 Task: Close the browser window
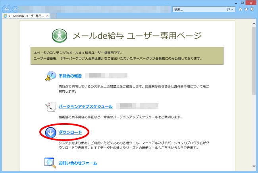(251, 3)
